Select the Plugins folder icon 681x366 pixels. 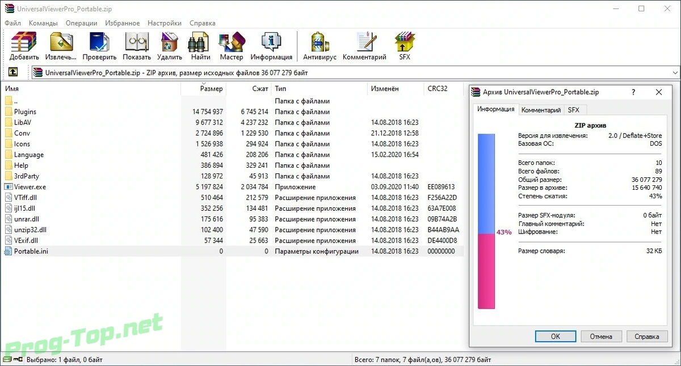(9, 112)
